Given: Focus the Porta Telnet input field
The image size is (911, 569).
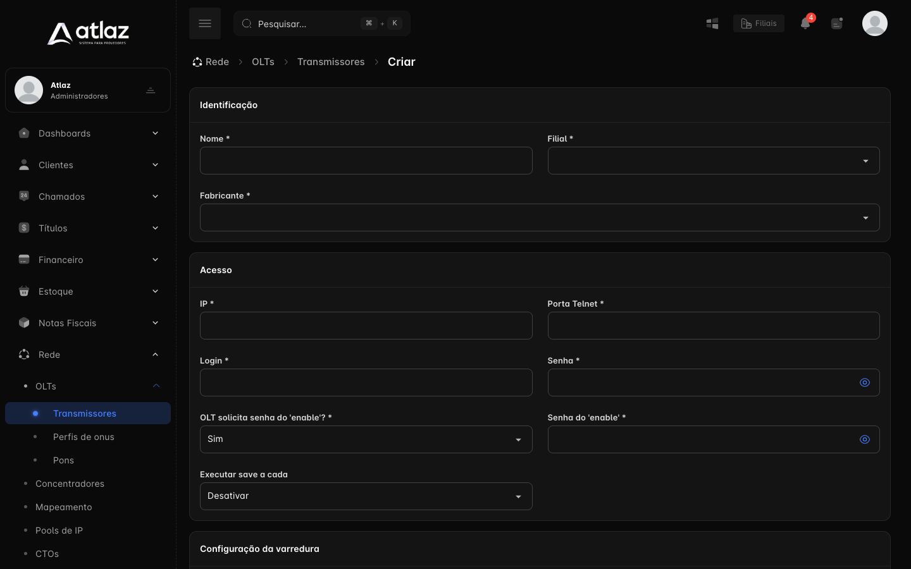Looking at the screenshot, I should coord(714,326).
